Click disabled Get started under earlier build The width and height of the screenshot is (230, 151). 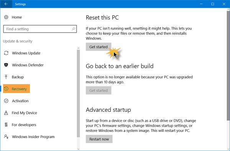coord(99,90)
